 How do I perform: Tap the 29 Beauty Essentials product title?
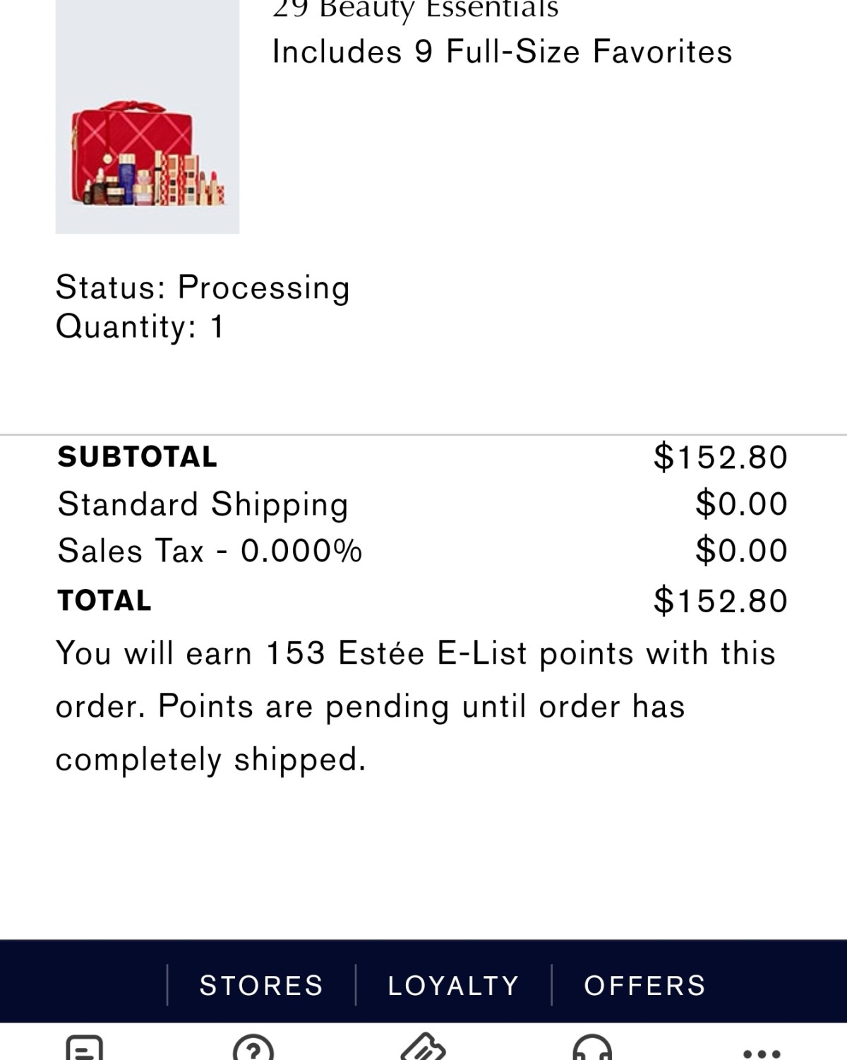(x=415, y=10)
